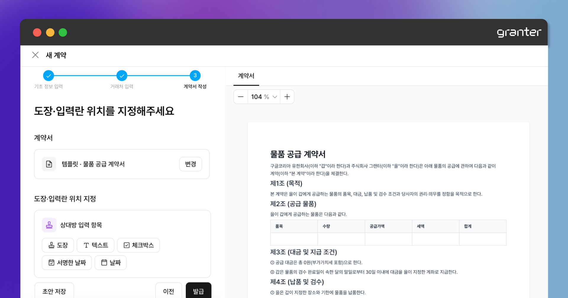
Task: Open the 104 % zoom dropdown
Action: (264, 97)
